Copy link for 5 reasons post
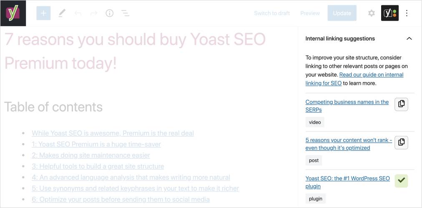 point(401,142)
